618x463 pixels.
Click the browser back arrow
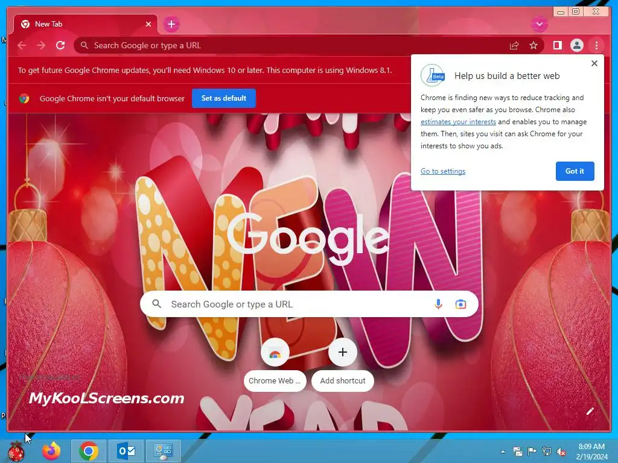pos(22,45)
